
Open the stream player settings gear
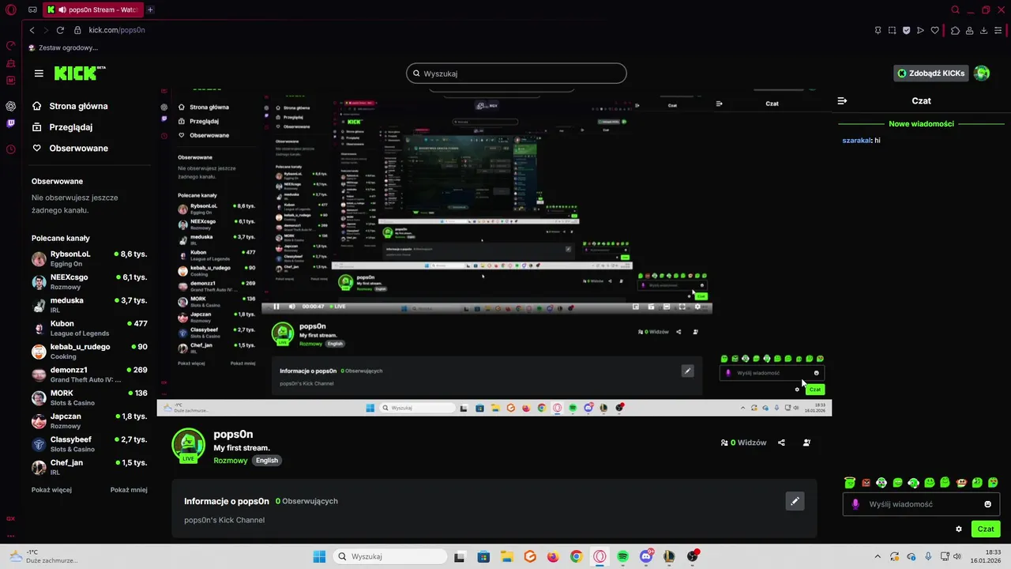point(697,307)
